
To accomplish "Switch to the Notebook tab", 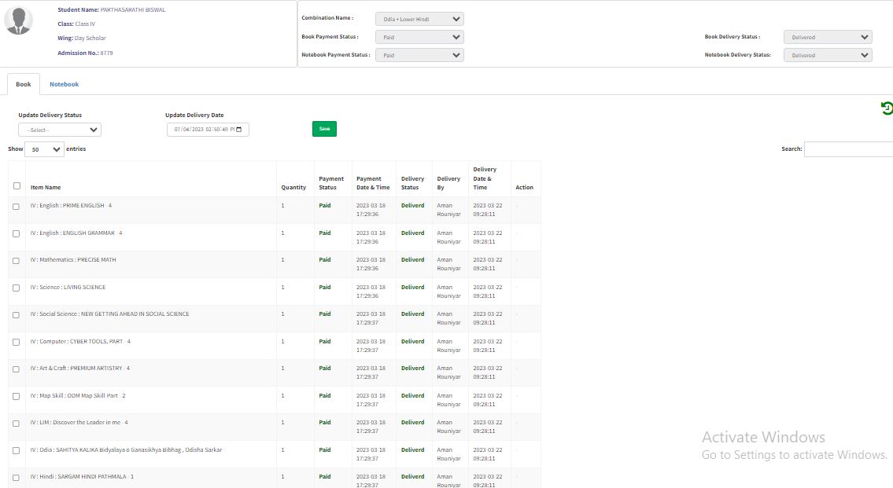I will (64, 84).
